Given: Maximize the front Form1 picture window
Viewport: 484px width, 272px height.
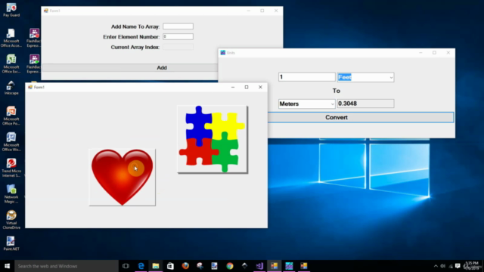Looking at the screenshot, I should (247, 88).
